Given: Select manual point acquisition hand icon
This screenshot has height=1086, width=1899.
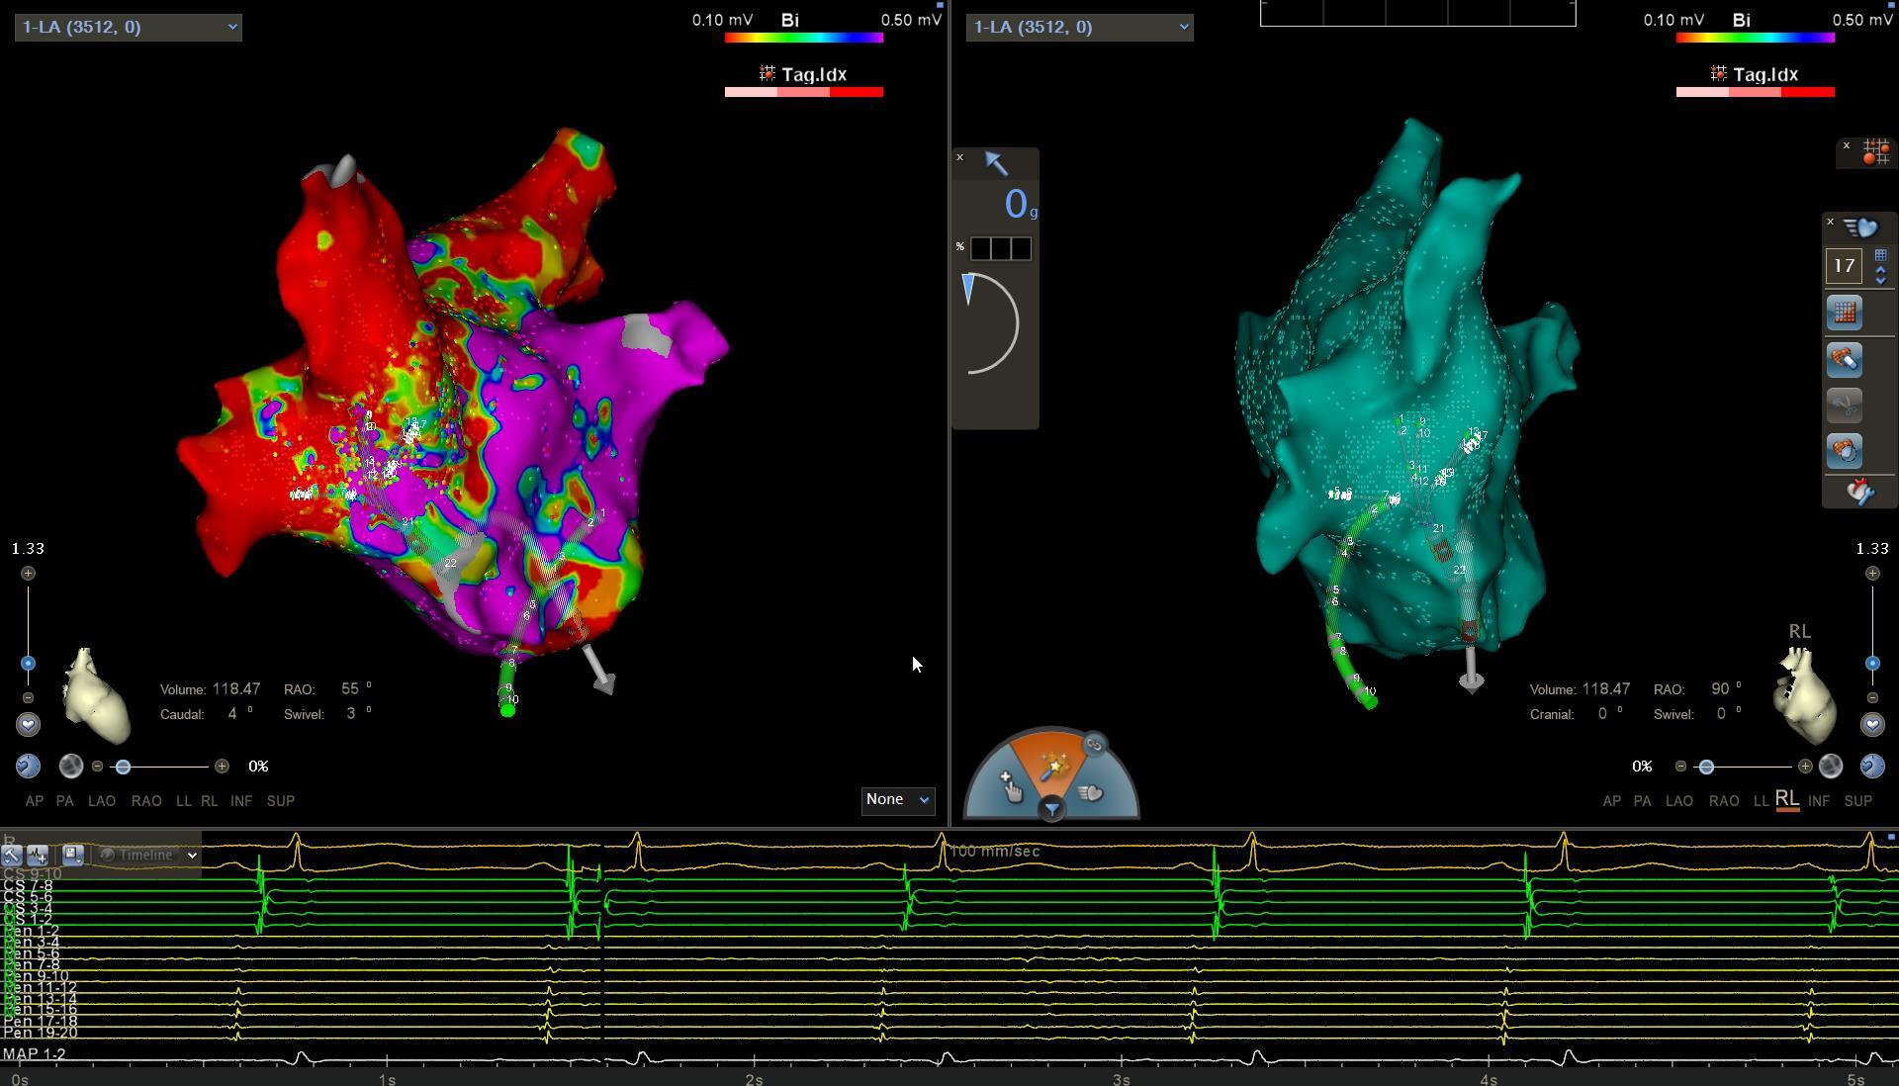Looking at the screenshot, I should click(1011, 787).
